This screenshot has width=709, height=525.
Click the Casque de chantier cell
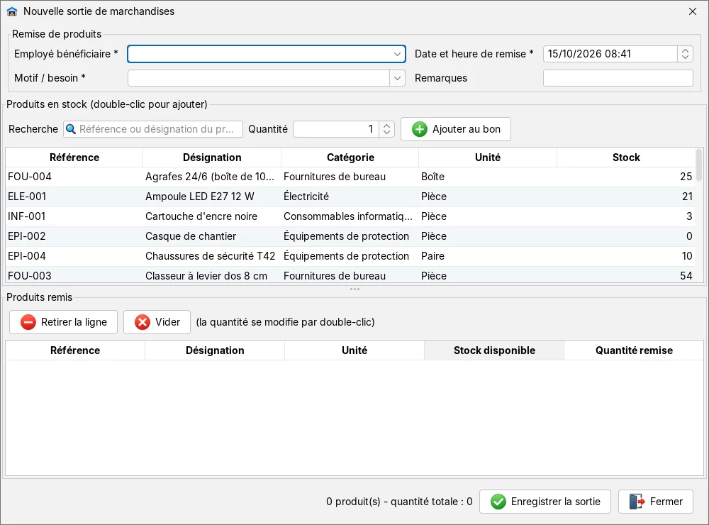212,236
